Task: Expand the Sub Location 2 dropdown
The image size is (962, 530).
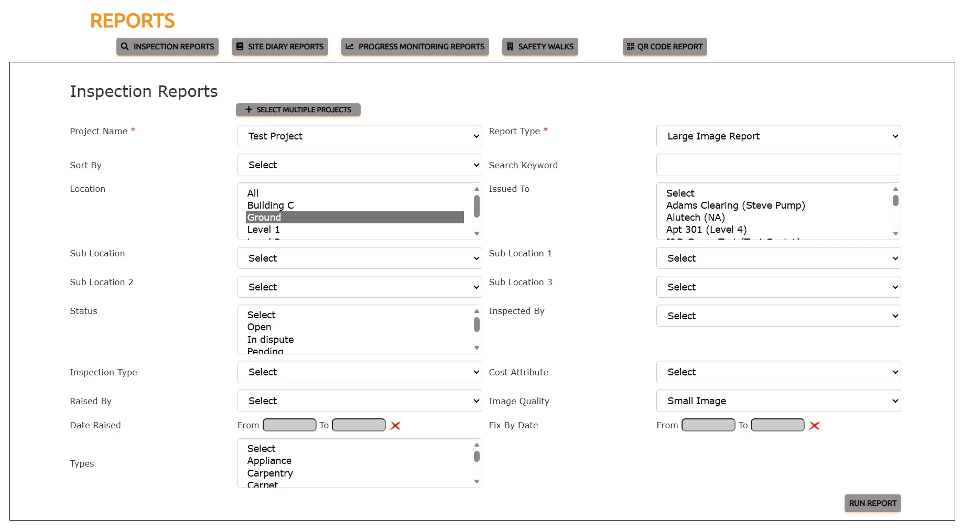Action: coord(360,287)
